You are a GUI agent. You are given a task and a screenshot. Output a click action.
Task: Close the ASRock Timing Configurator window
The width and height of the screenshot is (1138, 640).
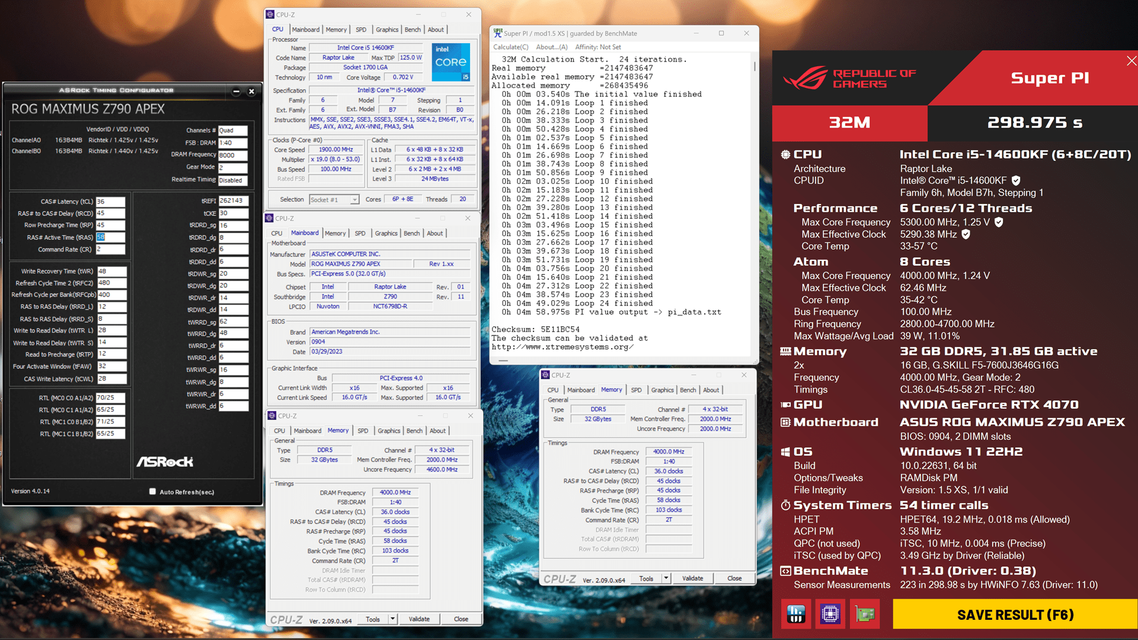251,91
